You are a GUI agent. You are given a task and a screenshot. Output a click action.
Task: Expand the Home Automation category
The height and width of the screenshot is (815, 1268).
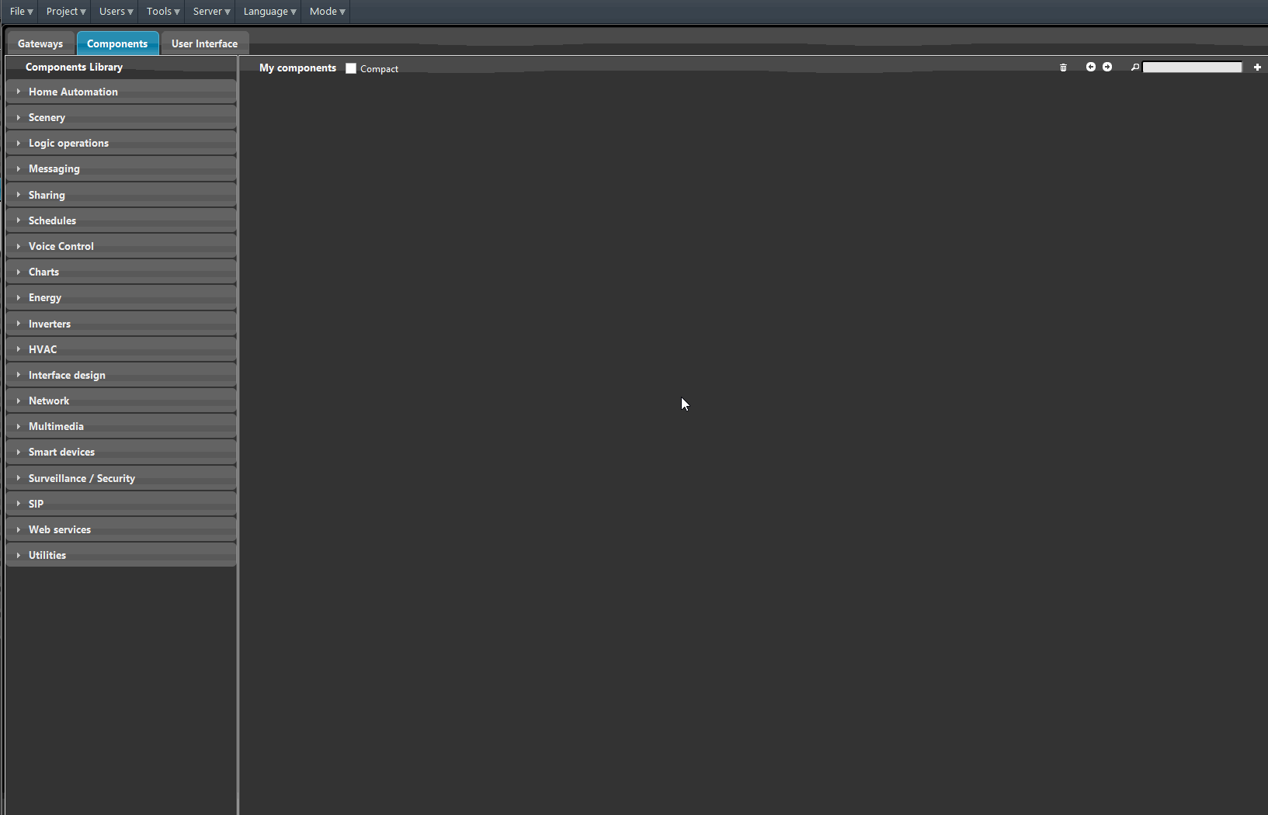[121, 92]
